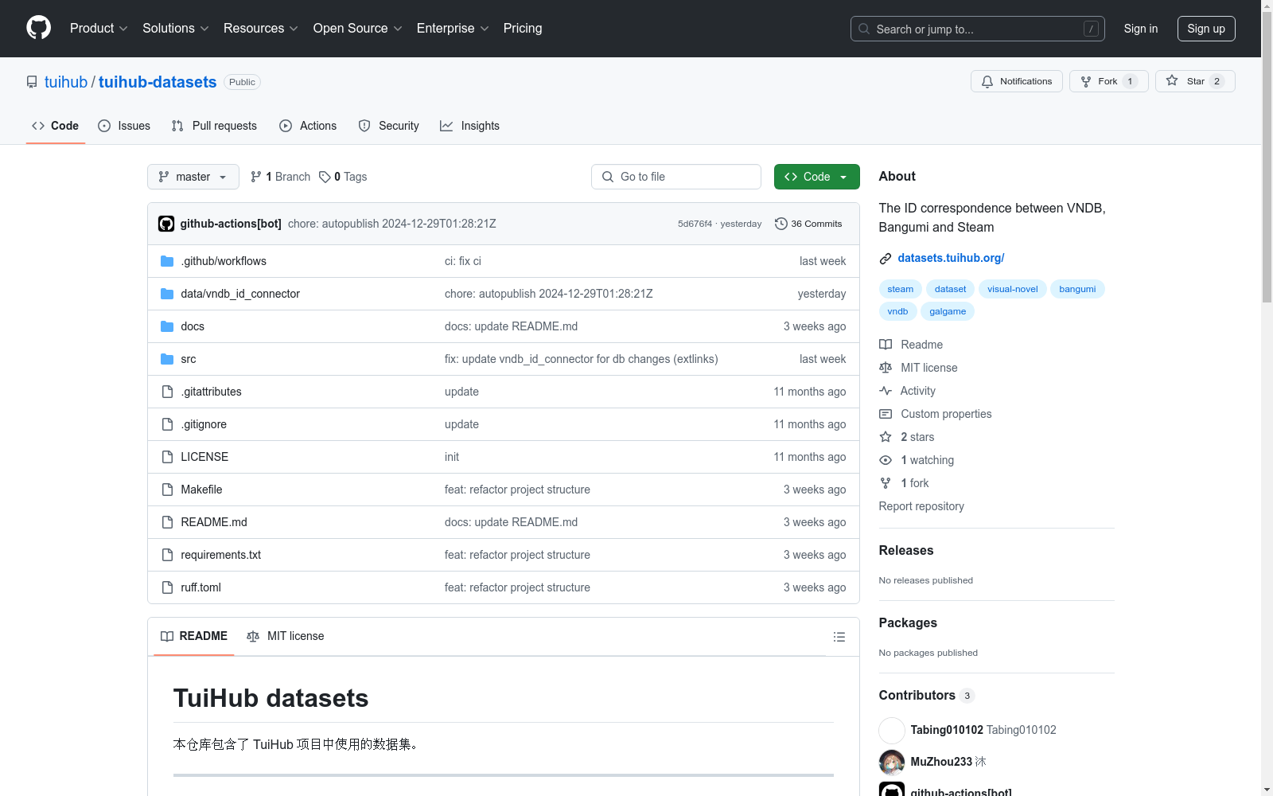This screenshot has width=1273, height=796.
Task: Click the requirements.txt file icon
Action: point(167,555)
